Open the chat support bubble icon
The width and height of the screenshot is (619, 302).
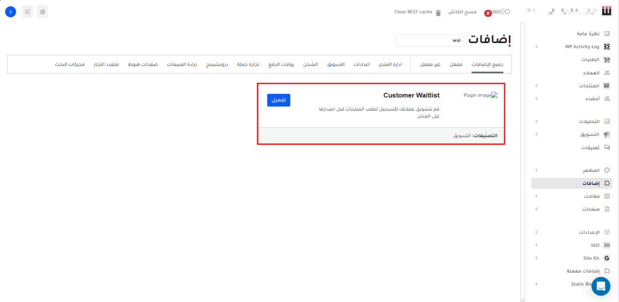601,286
